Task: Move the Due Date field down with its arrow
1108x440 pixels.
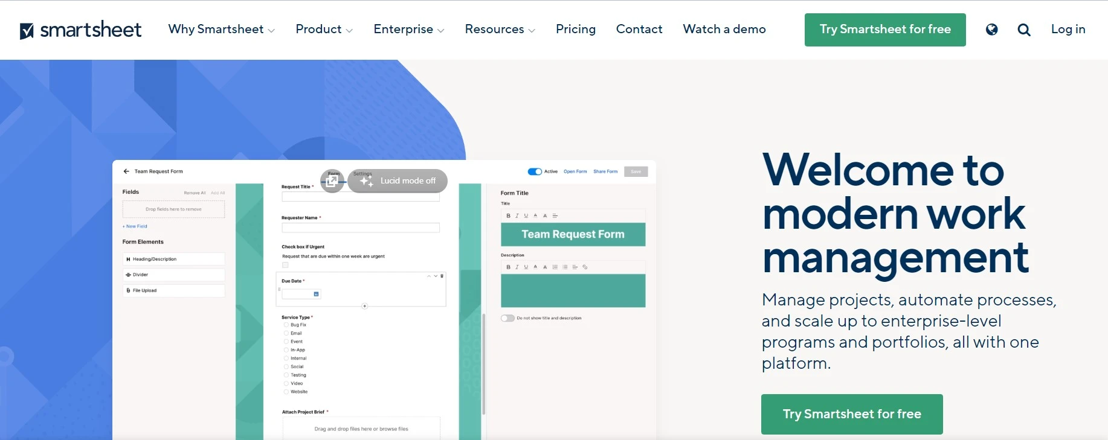Action: pos(436,276)
